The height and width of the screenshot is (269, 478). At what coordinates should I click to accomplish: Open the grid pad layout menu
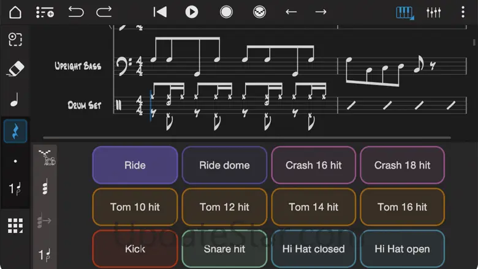click(15, 225)
